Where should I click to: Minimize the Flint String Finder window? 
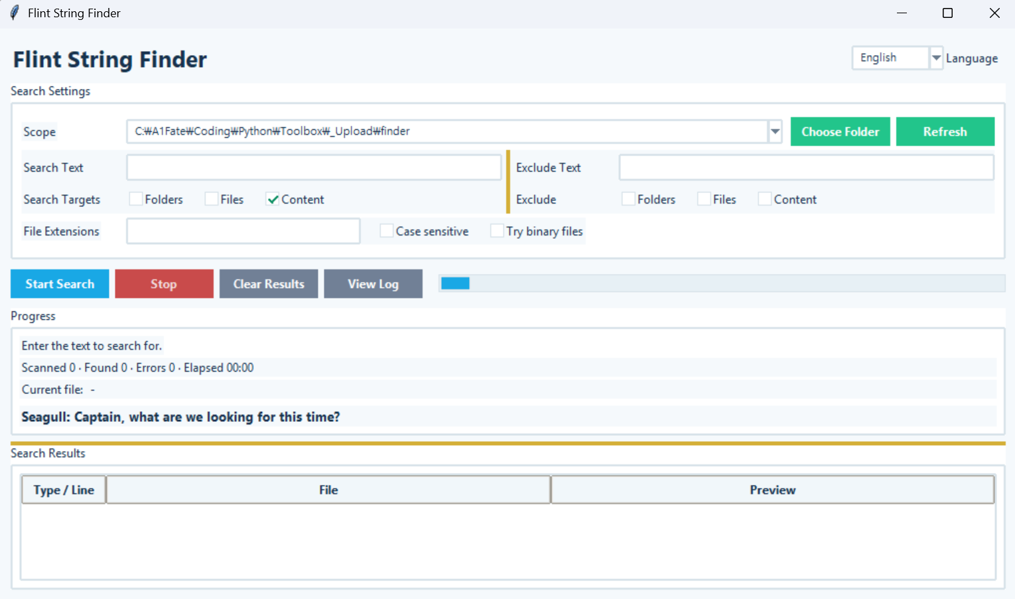click(902, 13)
